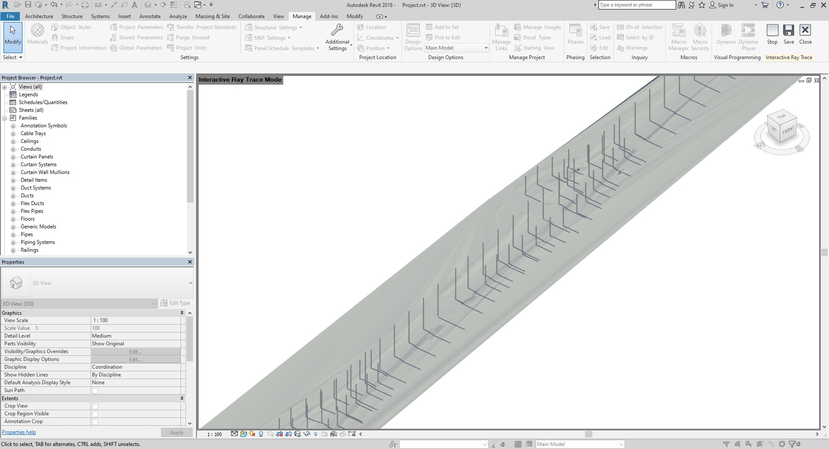Click the keyword search input field
Image resolution: width=829 pixels, height=449 pixels.
[x=636, y=5]
